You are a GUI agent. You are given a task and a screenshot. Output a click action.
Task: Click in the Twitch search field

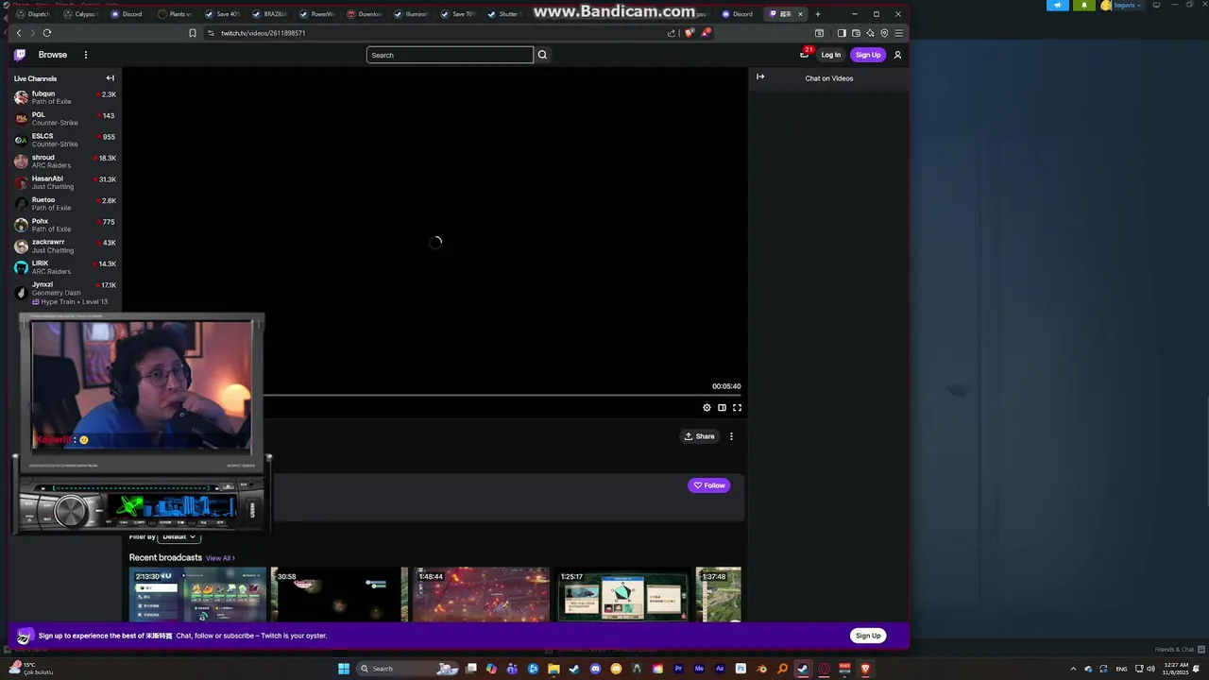450,55
